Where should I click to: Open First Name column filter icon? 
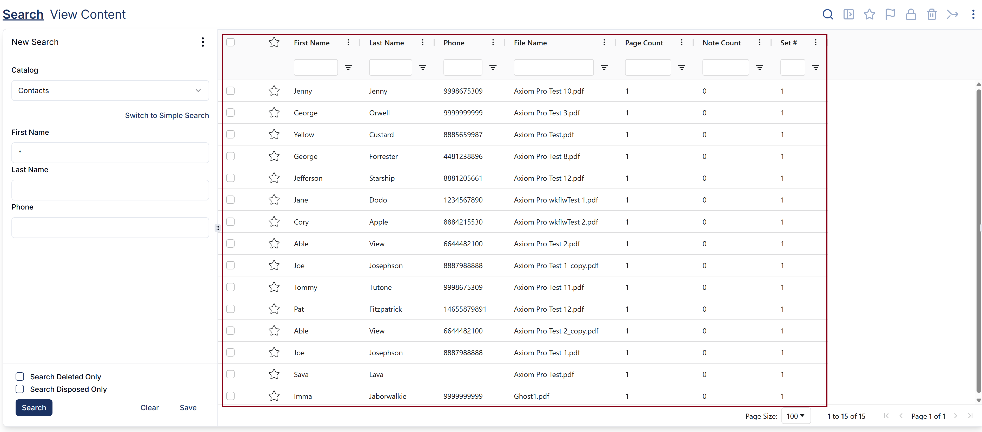tap(348, 67)
